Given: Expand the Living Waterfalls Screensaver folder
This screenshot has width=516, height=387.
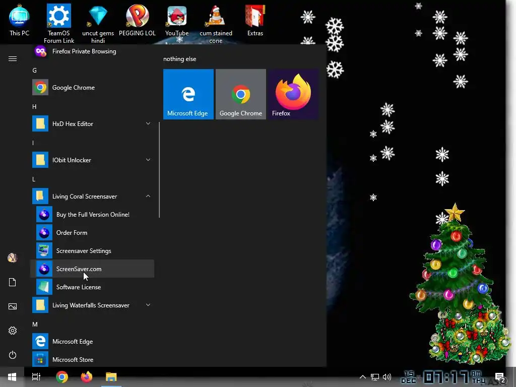Looking at the screenshot, I should [92, 305].
